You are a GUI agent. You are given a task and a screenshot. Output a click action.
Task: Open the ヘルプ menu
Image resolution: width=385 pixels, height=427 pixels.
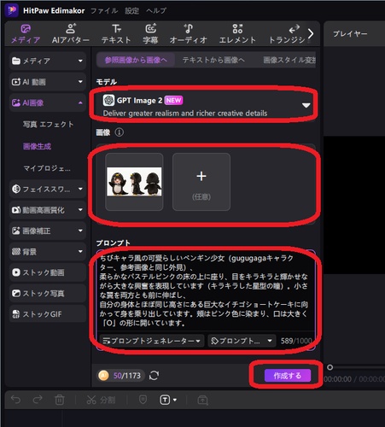coord(156,11)
